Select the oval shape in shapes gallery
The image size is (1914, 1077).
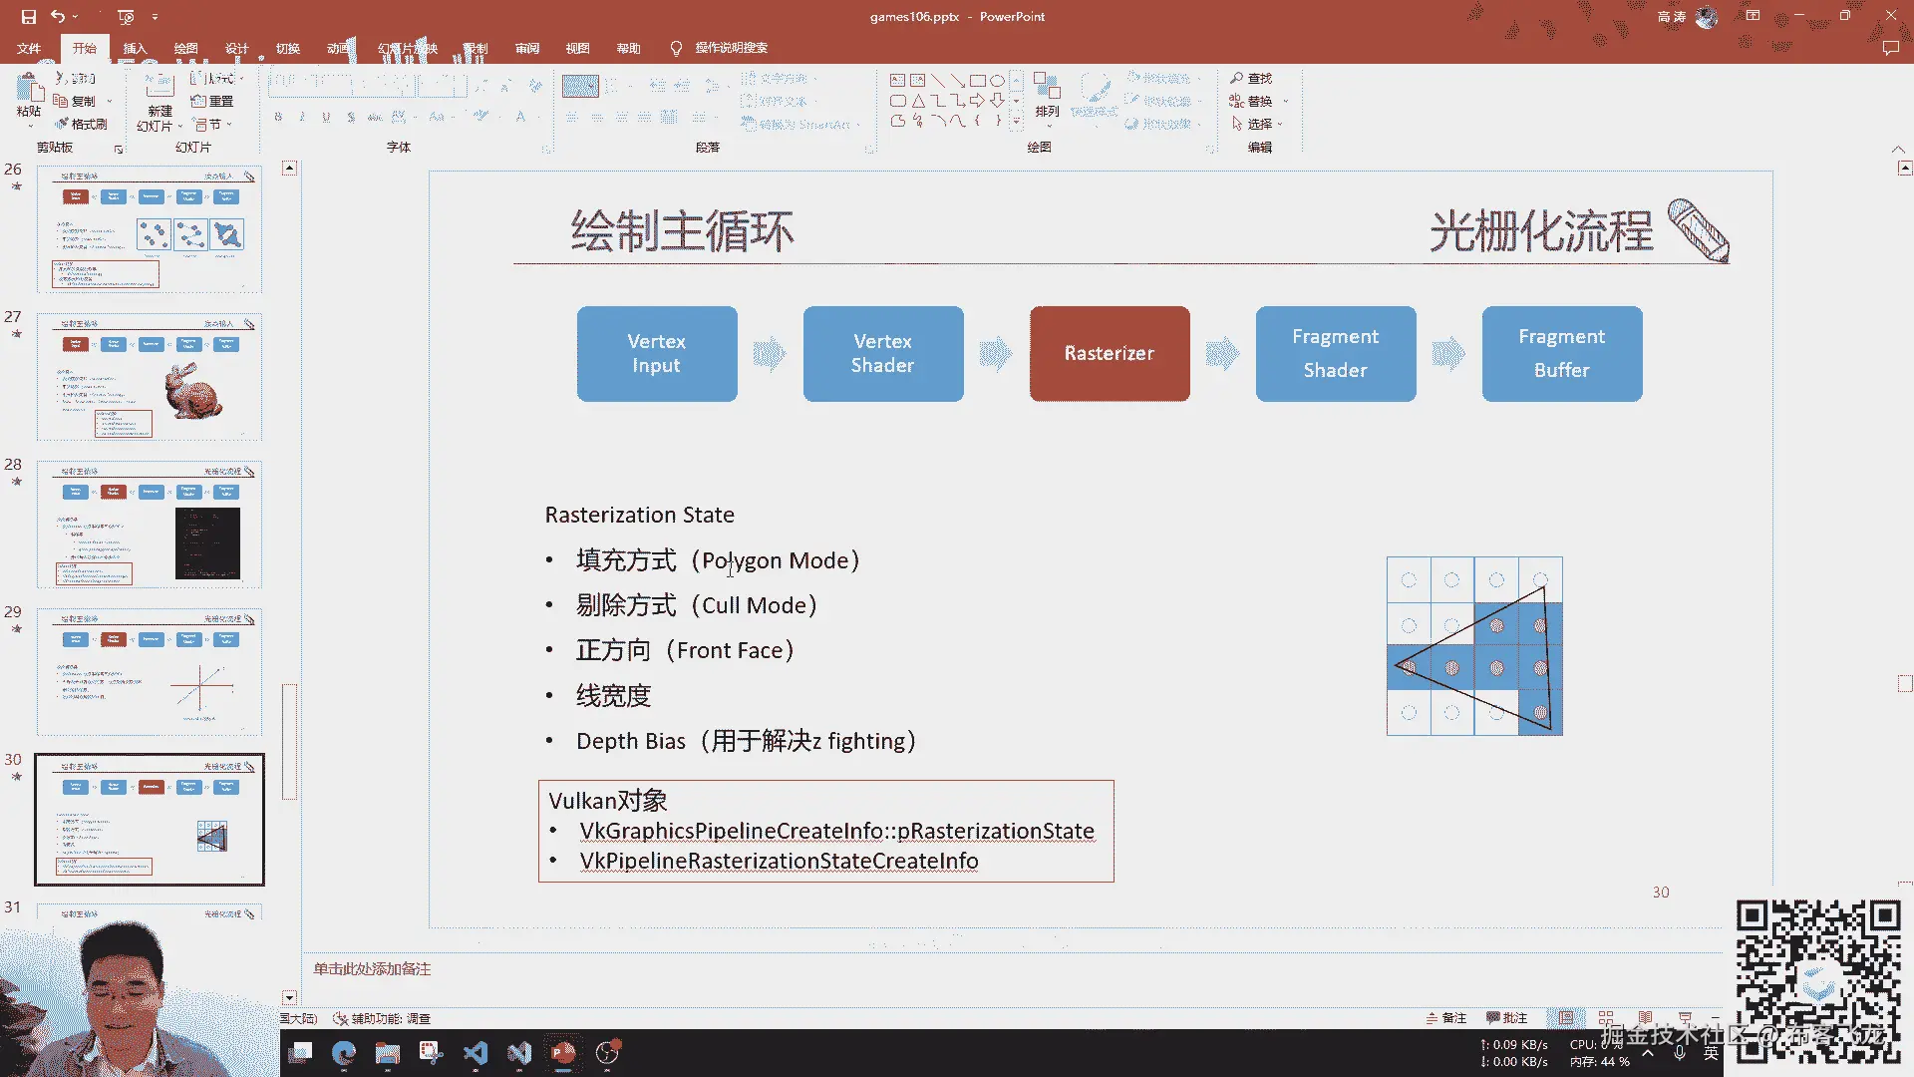(997, 81)
